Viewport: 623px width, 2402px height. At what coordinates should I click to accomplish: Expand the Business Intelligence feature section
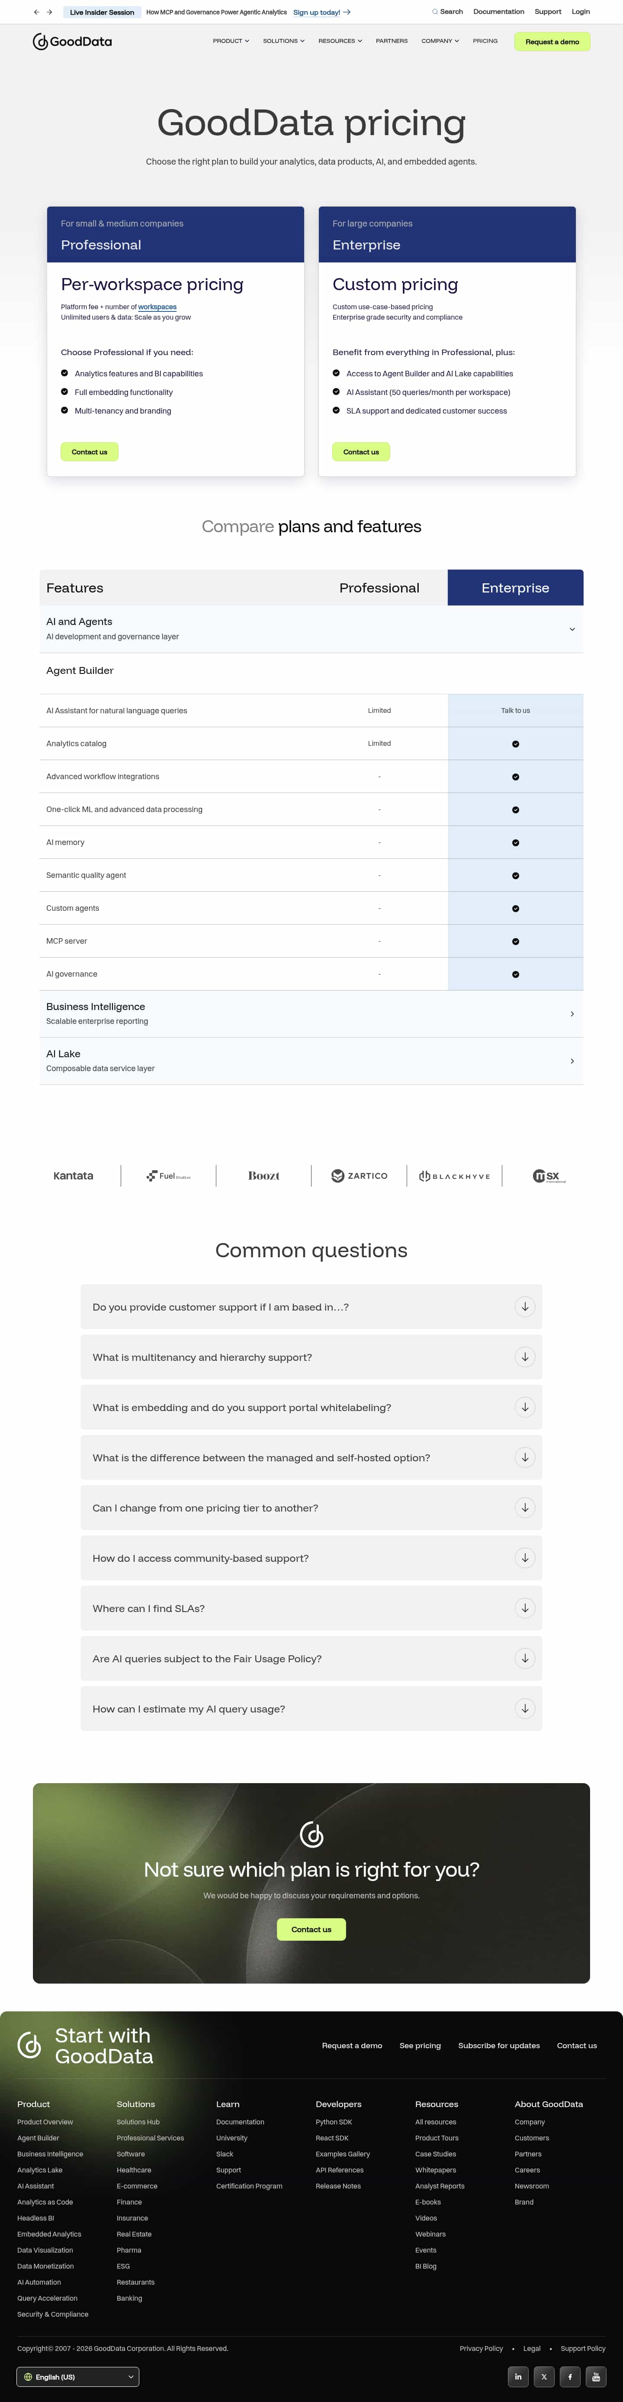point(571,1013)
